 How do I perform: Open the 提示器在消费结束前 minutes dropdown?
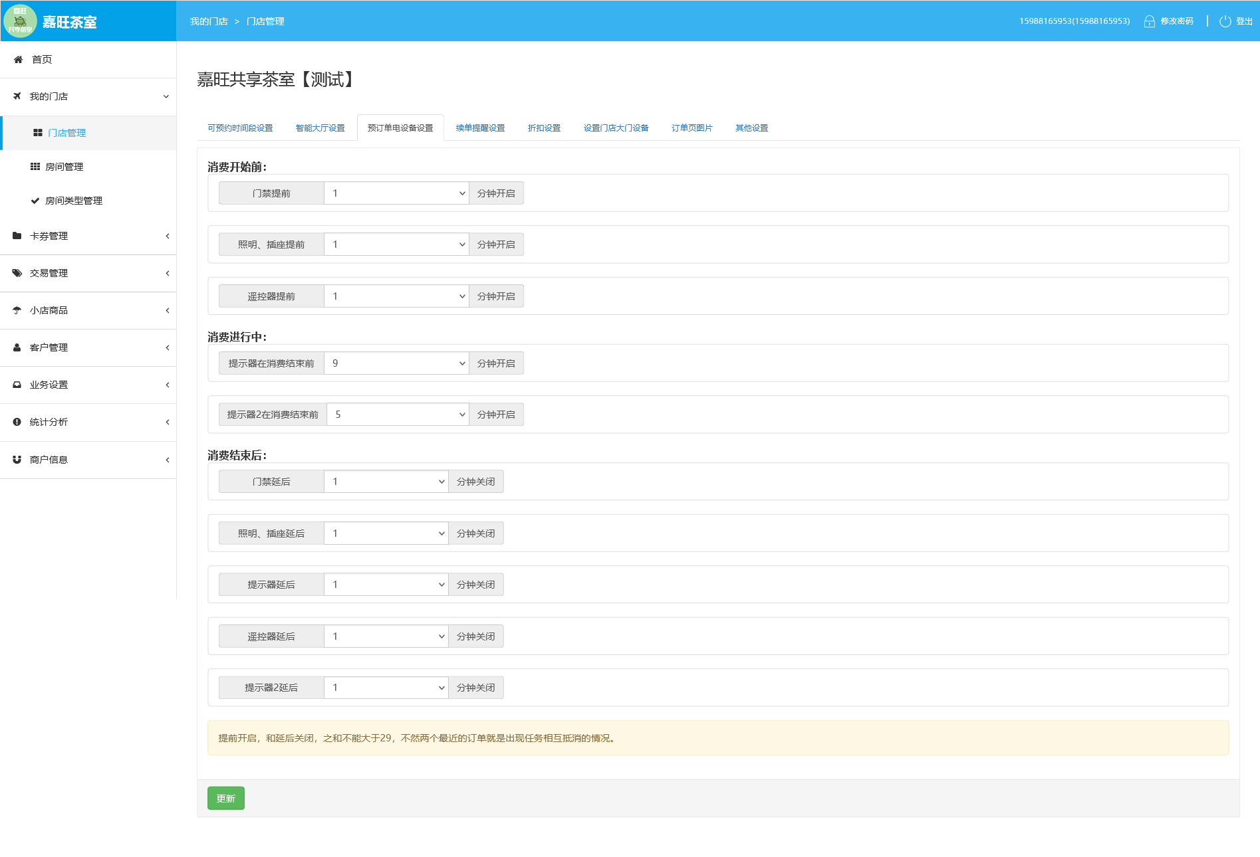(396, 363)
